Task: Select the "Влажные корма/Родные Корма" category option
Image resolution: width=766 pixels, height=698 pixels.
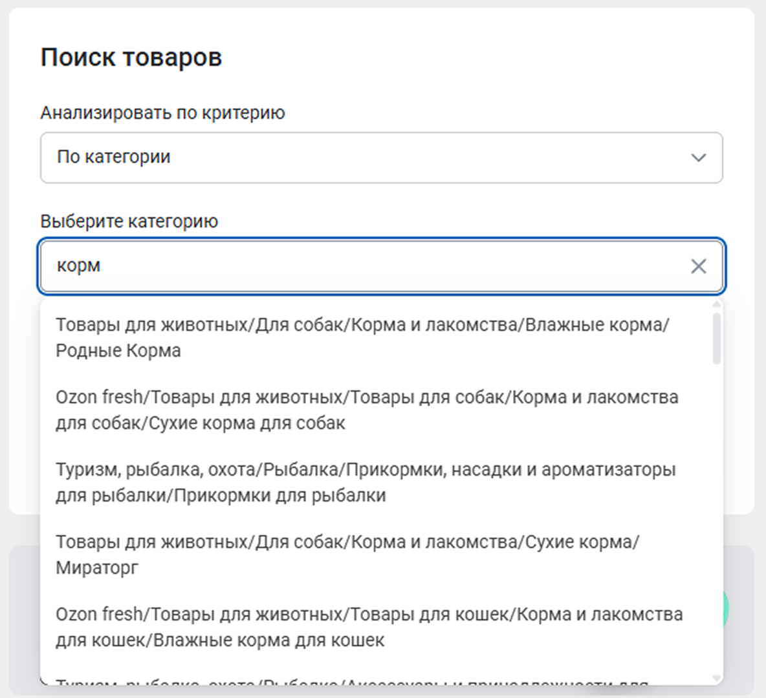Action: tap(362, 337)
